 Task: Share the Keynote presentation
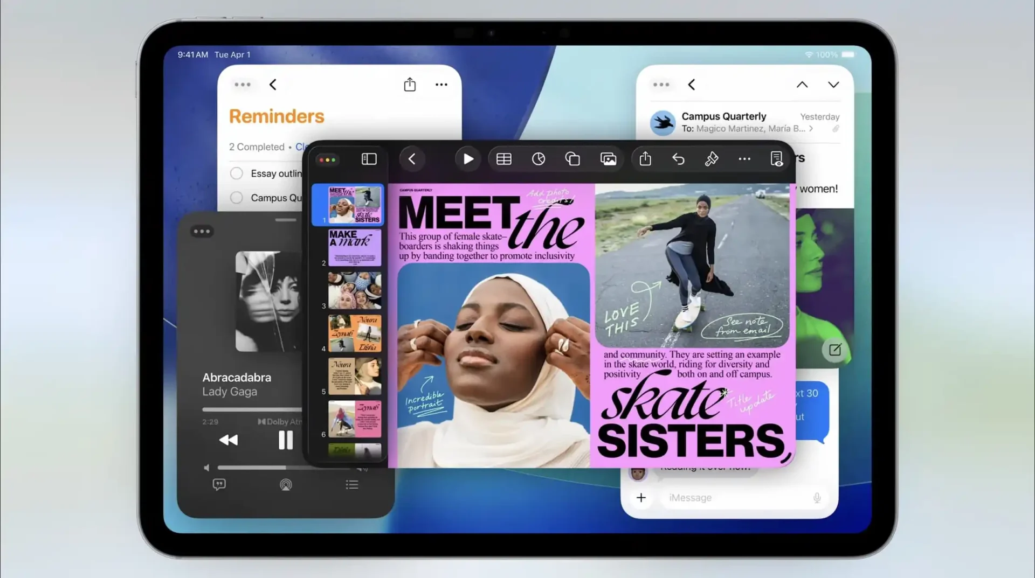[645, 158]
